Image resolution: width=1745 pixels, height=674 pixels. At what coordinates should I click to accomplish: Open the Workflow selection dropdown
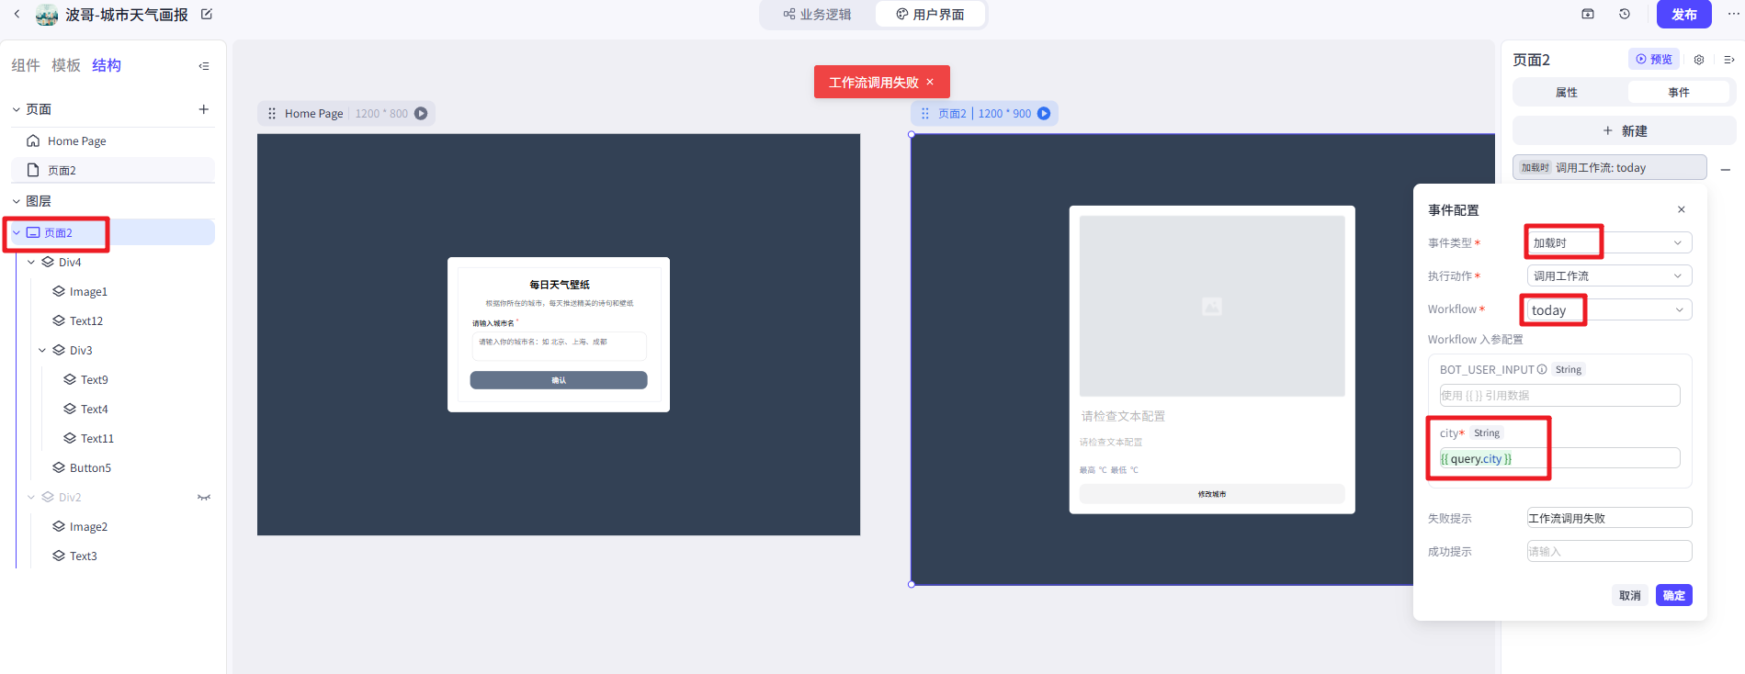coord(1608,310)
